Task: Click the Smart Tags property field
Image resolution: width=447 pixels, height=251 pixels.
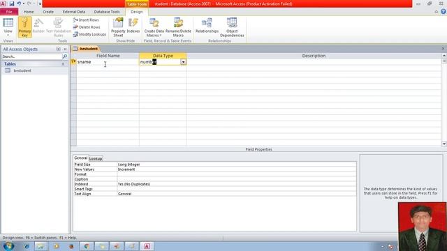Action: tap(236, 189)
